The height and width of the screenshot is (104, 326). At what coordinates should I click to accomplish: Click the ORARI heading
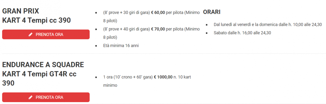point(212,12)
